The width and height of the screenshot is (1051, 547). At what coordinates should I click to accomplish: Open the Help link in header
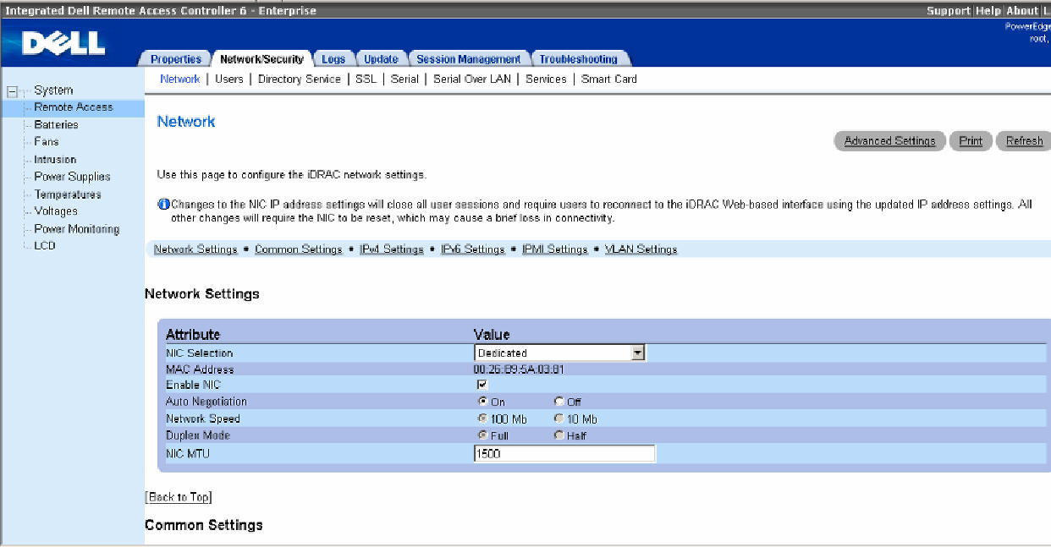988,11
